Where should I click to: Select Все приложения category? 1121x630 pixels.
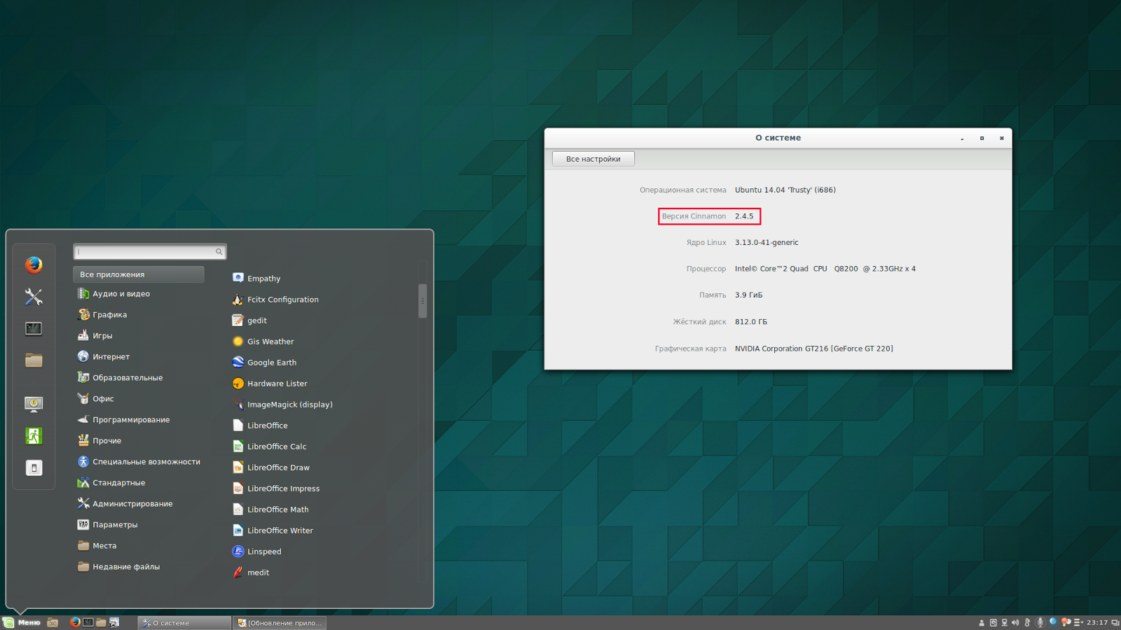pyautogui.click(x=139, y=274)
